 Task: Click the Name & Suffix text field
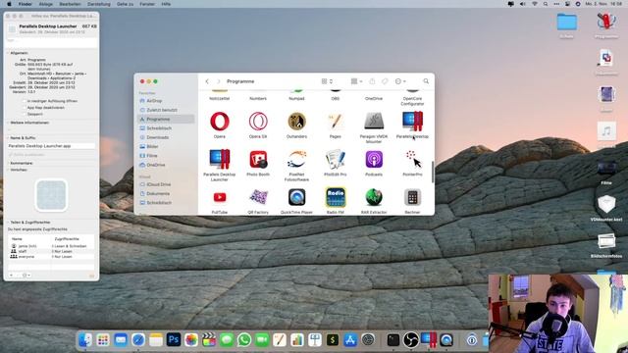(51, 146)
